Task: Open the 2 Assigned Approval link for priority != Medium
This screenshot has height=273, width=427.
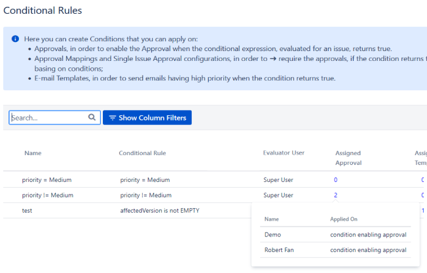Action: tap(336, 195)
